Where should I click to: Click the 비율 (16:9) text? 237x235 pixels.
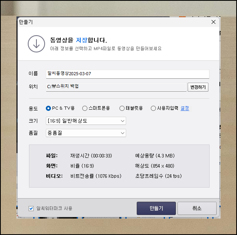(x=82, y=166)
